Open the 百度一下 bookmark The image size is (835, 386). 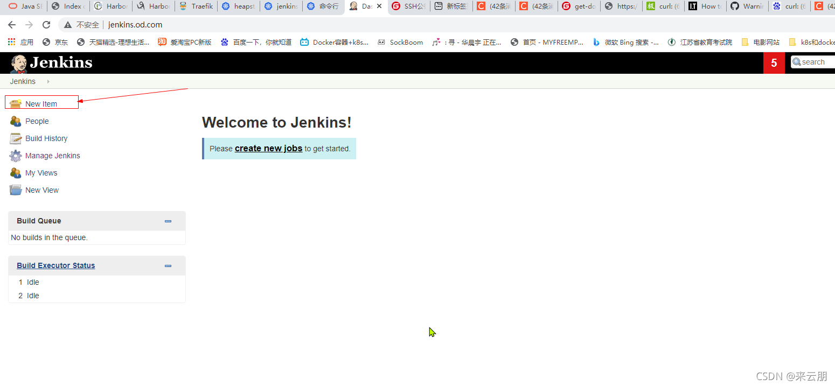(x=256, y=42)
